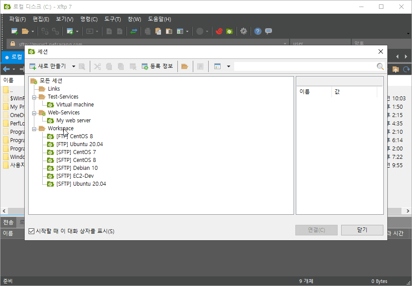The image size is (412, 286).
Task: Open the main toolbar view mode dropdown arrow
Action: (x=187, y=32)
